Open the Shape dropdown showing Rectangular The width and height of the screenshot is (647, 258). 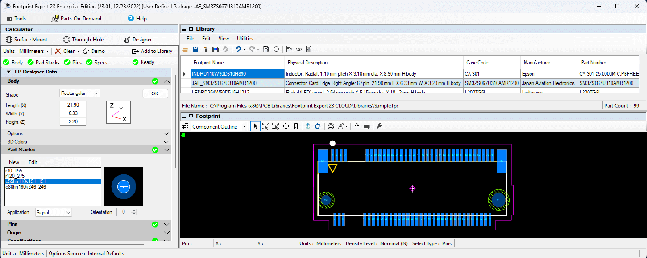point(80,93)
